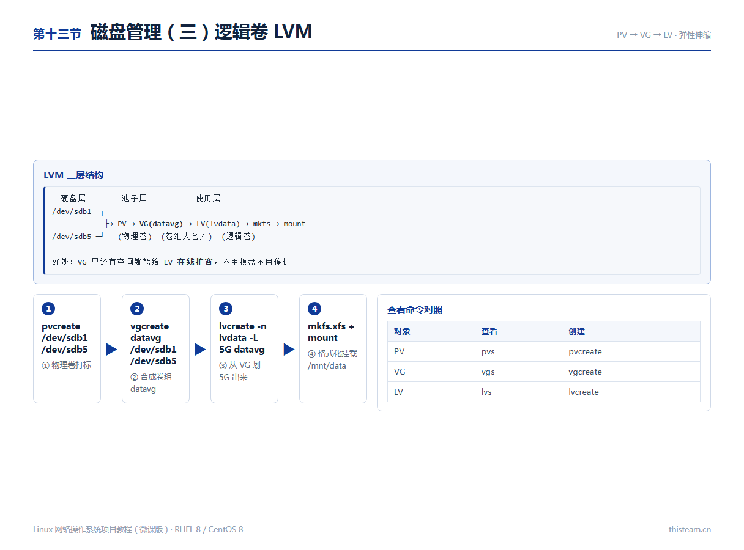Click the 第十三节 section label
The width and height of the screenshot is (744, 550).
coord(57,34)
